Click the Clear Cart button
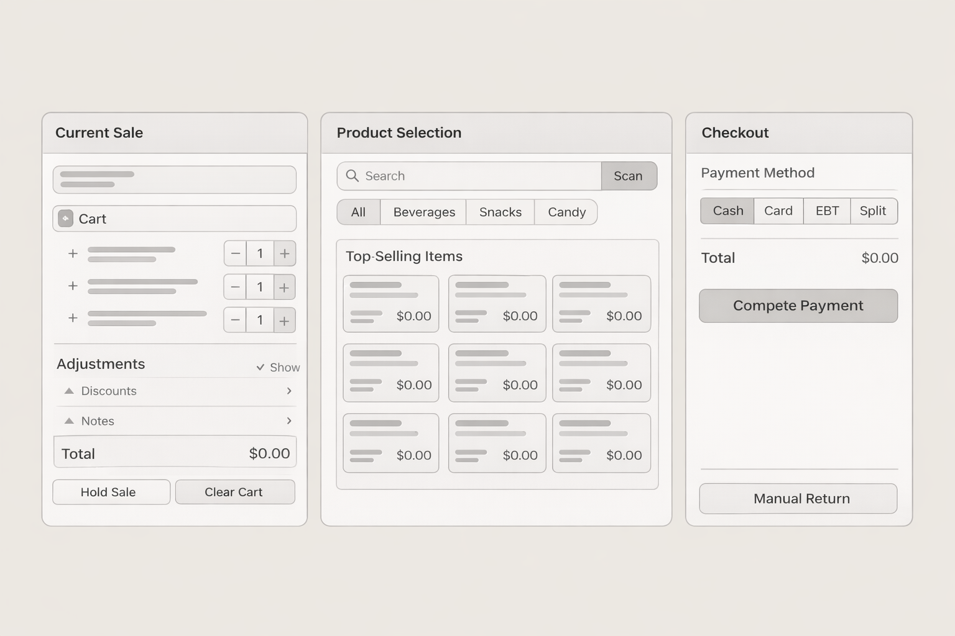Screen dimensions: 955x636 pos(234,492)
